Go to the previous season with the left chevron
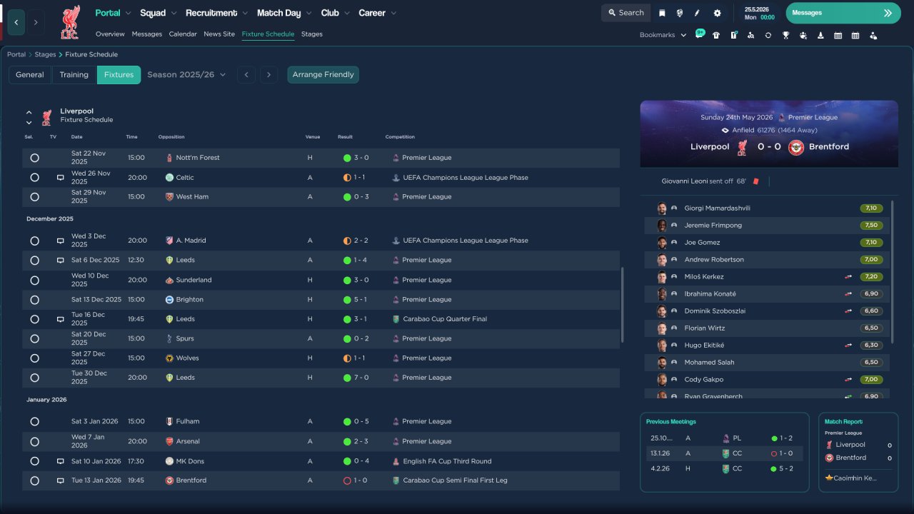This screenshot has width=914, height=514. (x=246, y=75)
